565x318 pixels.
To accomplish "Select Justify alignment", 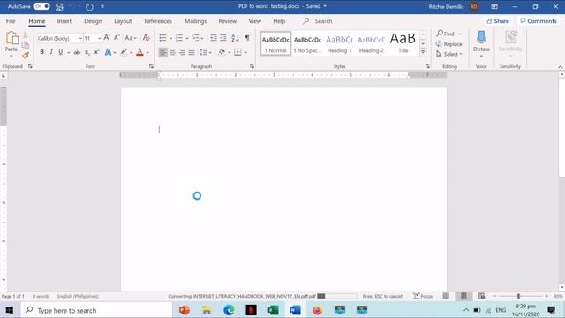I will point(192,52).
